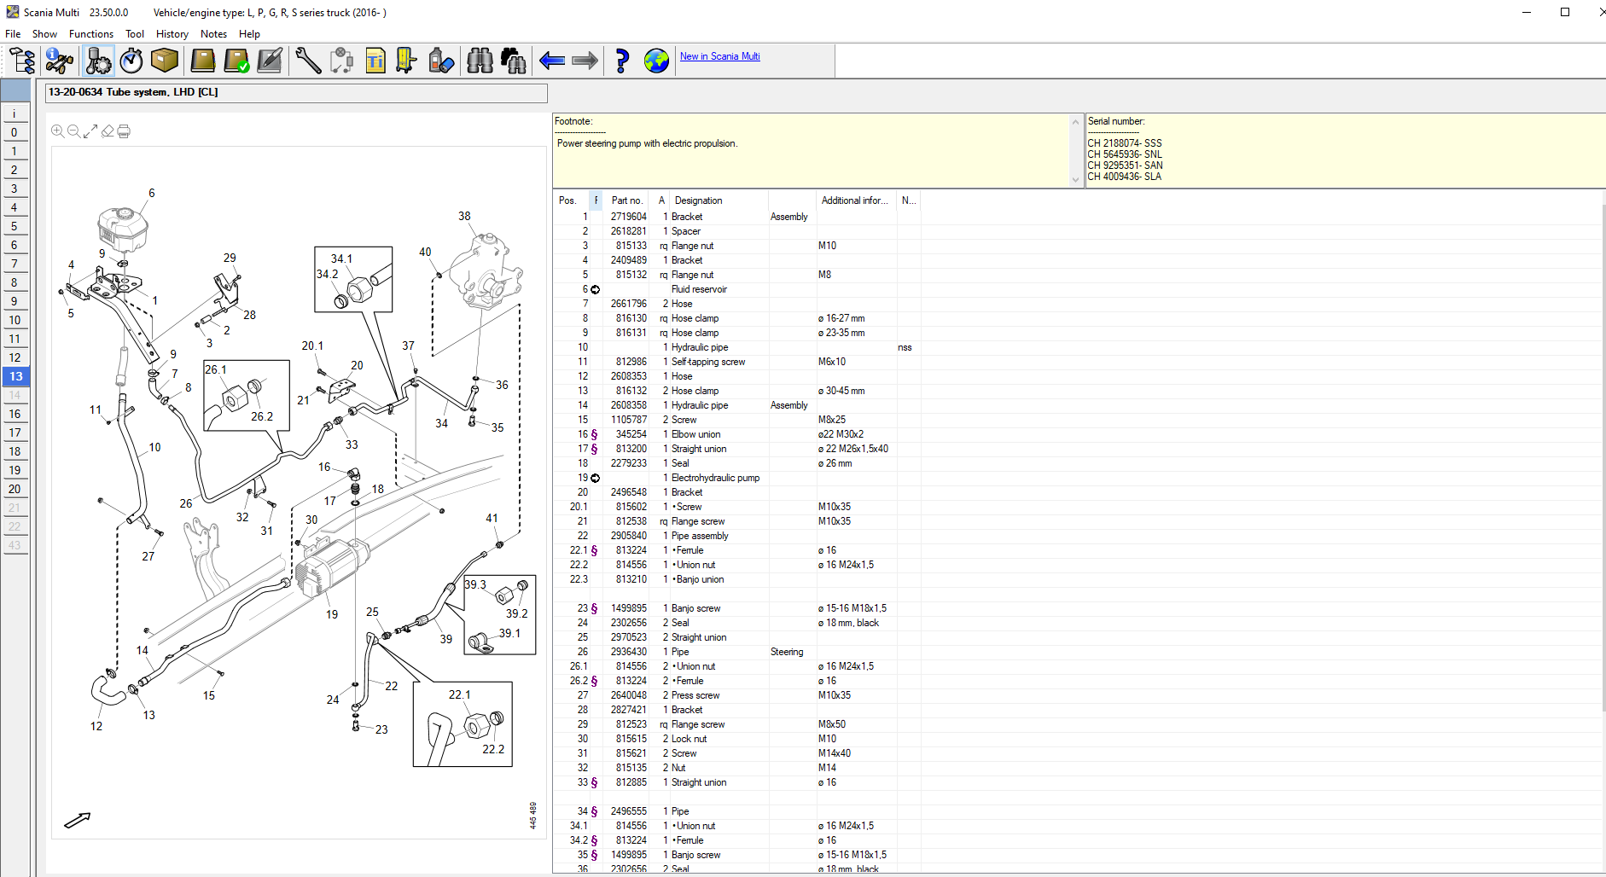Screen dimensions: 1606x877
Task: Select side tab 0
Action: pos(15,132)
